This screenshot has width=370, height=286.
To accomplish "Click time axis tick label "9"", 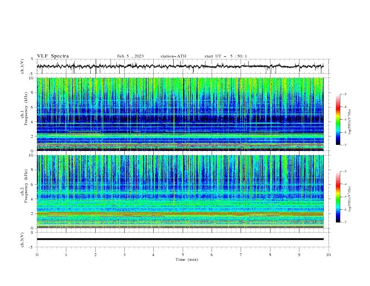I will point(299,255).
